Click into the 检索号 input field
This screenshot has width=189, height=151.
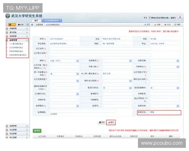(x=117, y=106)
